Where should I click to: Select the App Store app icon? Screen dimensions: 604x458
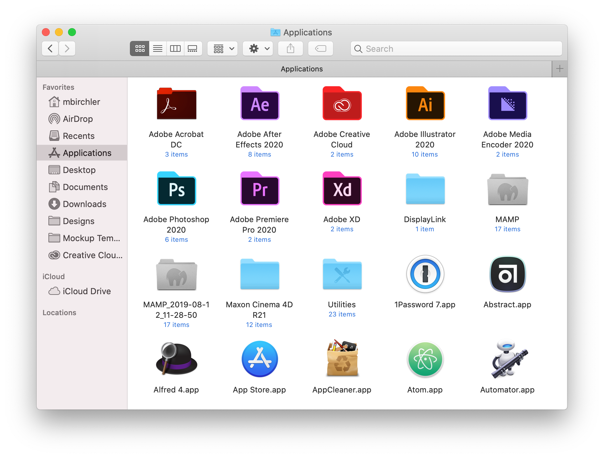point(260,359)
